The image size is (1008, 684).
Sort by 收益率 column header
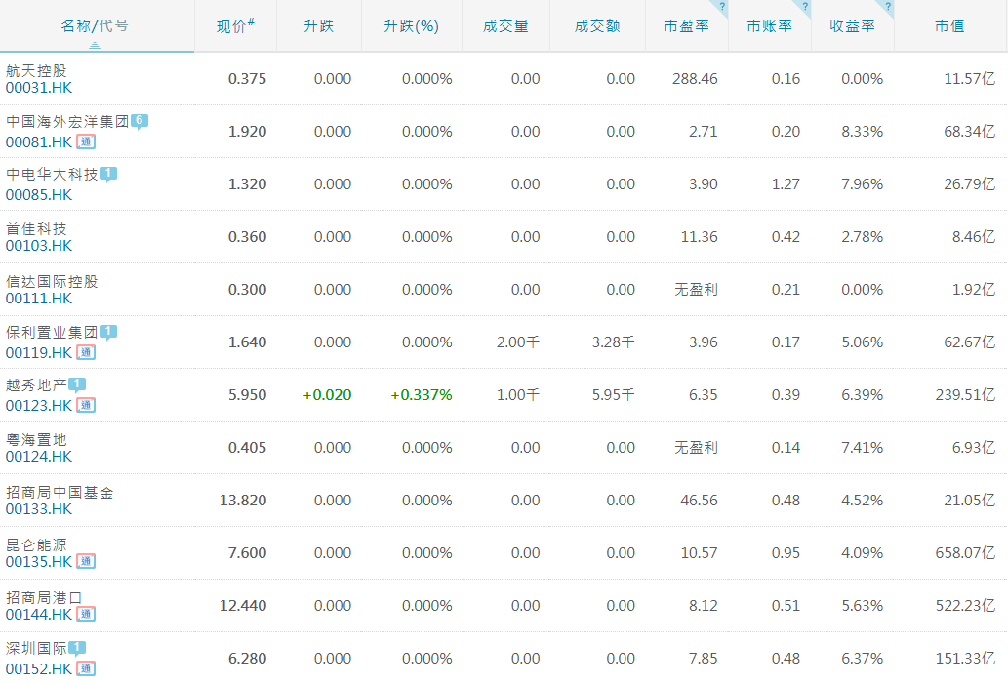pos(853,26)
